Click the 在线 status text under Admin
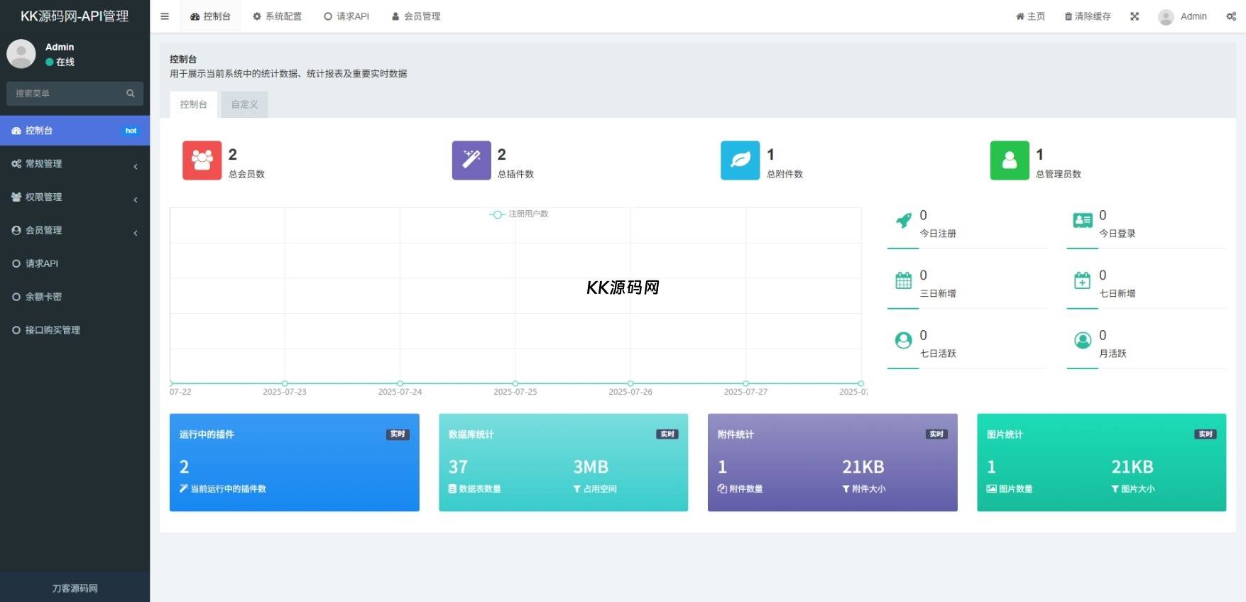The height and width of the screenshot is (602, 1246). (x=65, y=62)
